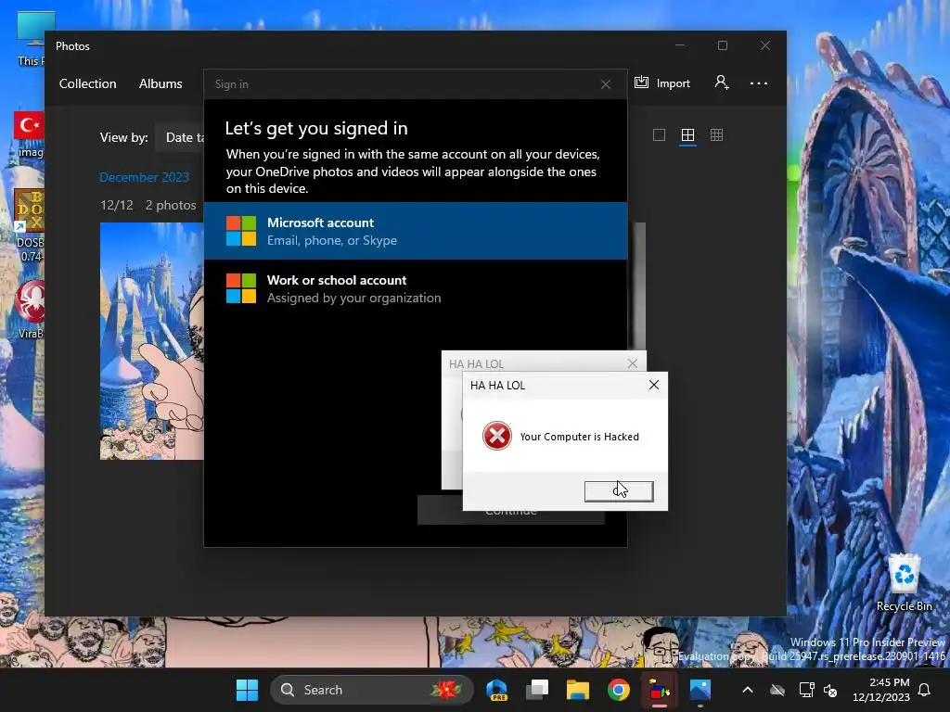Select the DOSBox 0.74 desktop shortcut

pyautogui.click(x=29, y=225)
